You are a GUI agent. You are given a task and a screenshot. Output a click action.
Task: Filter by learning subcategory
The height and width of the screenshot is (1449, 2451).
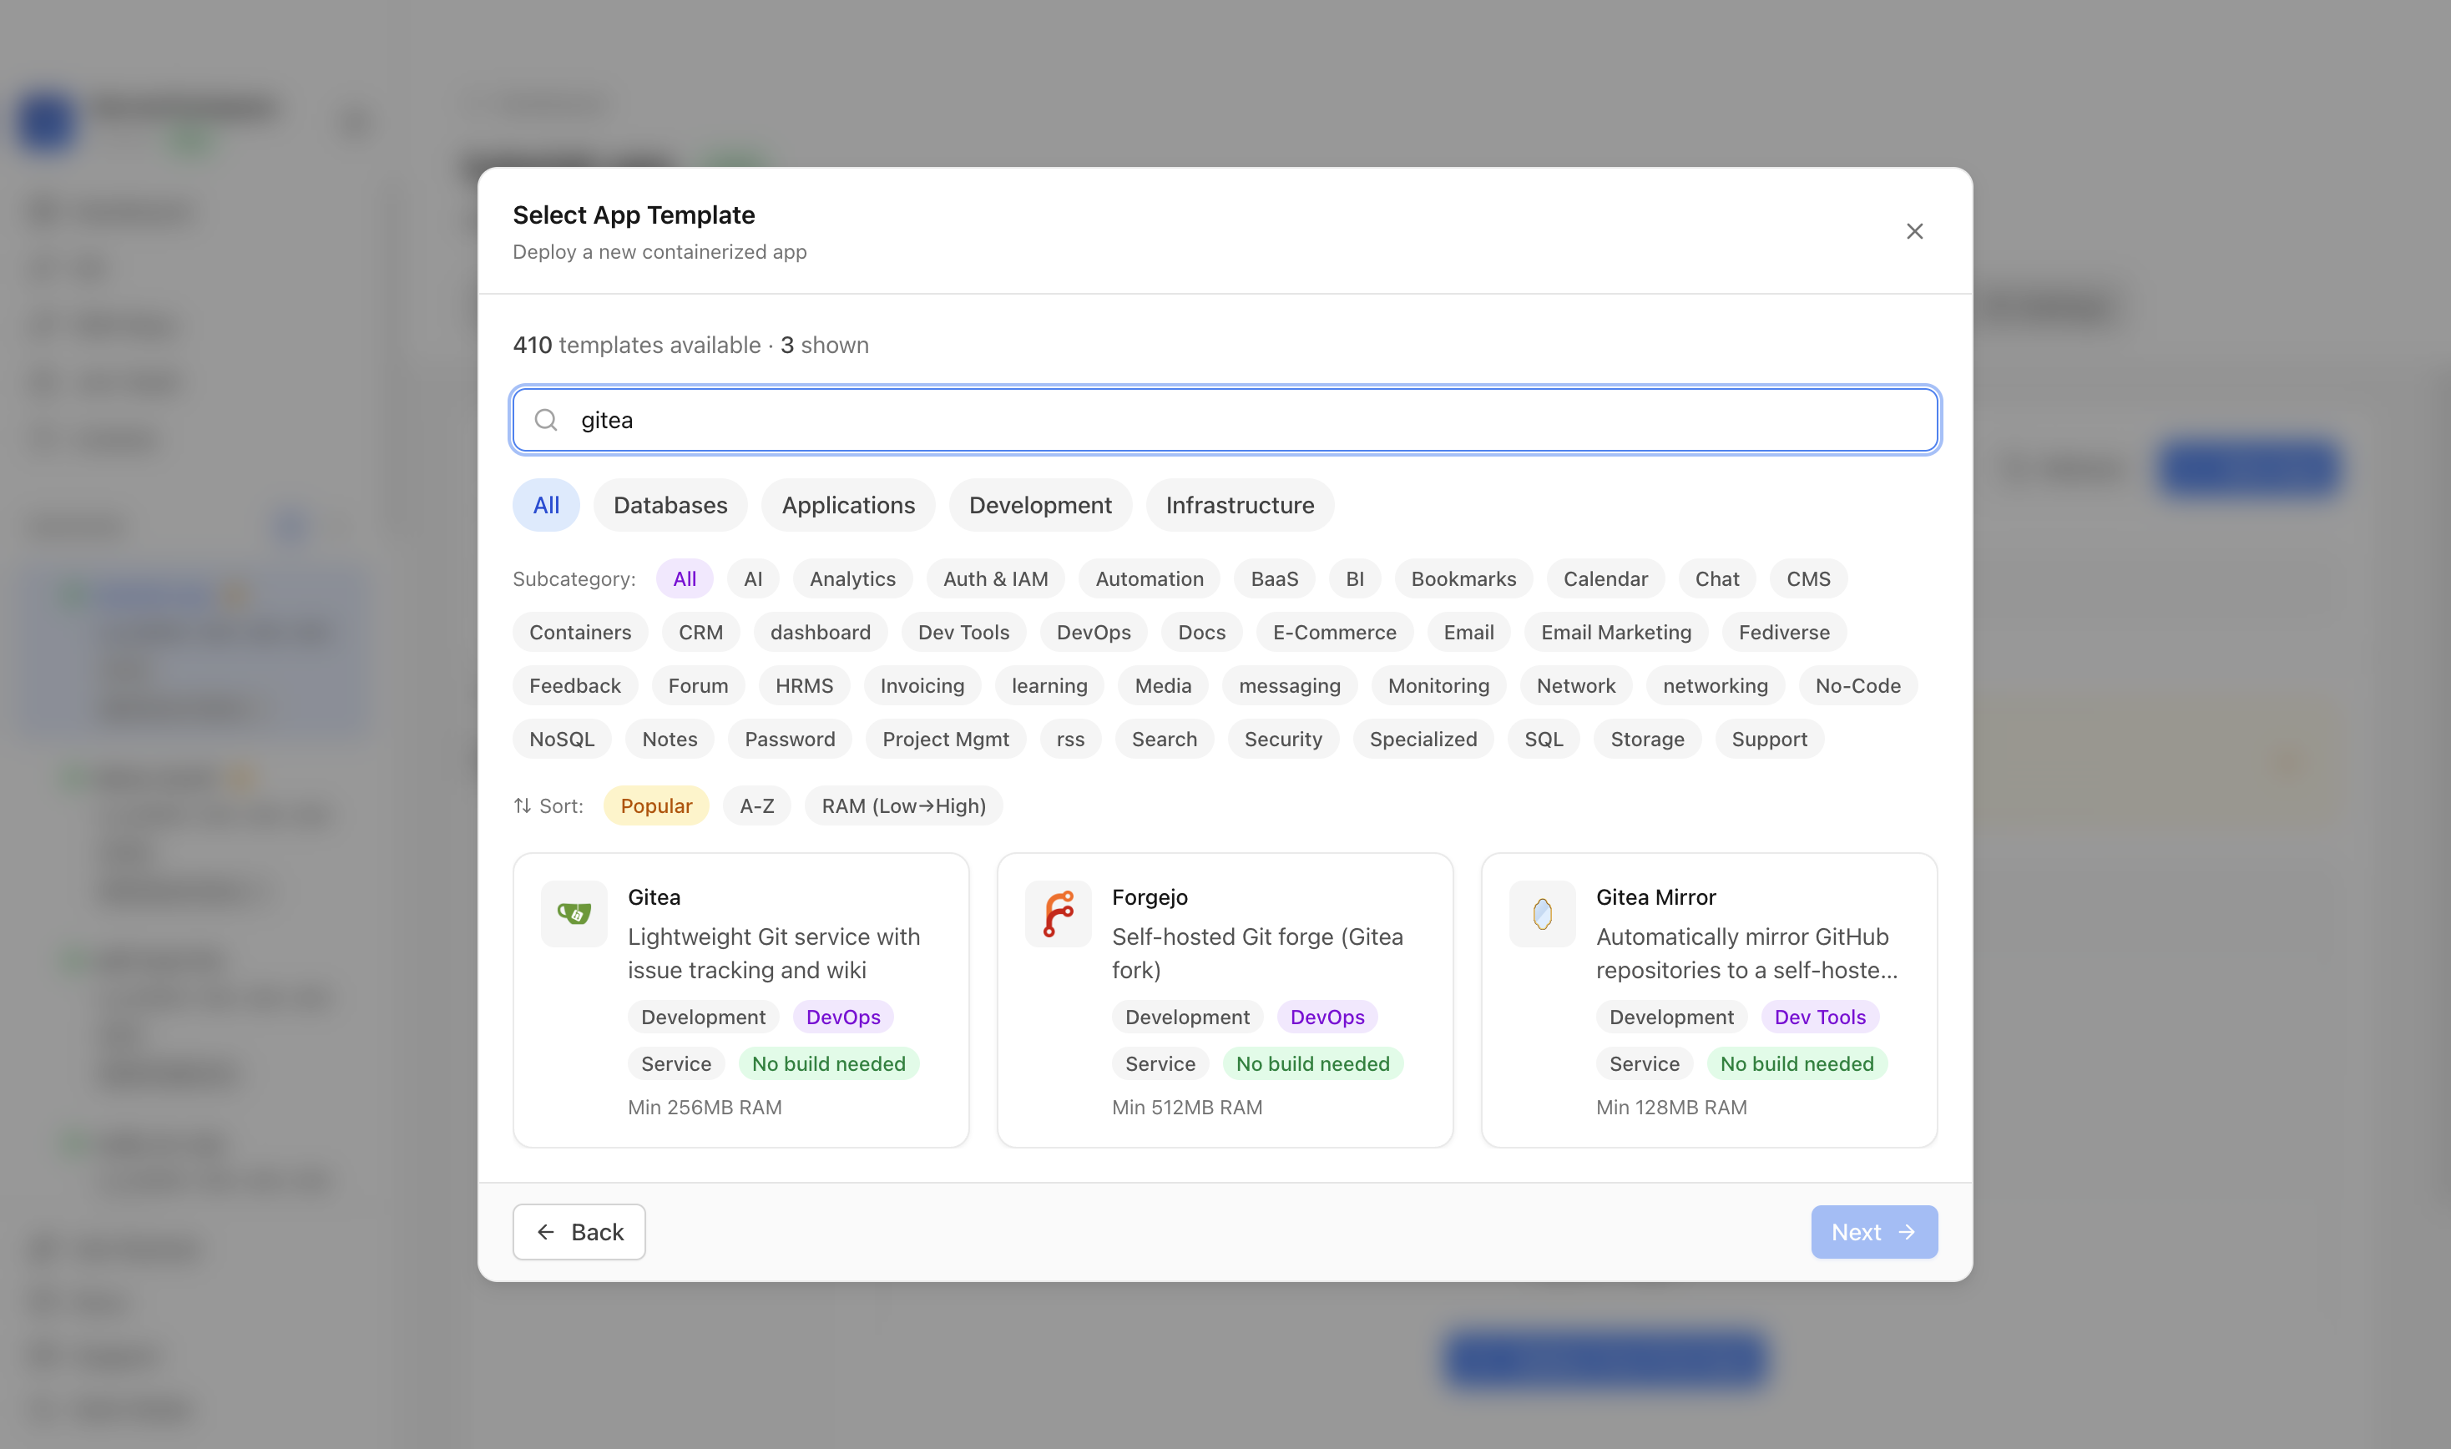tap(1049, 685)
